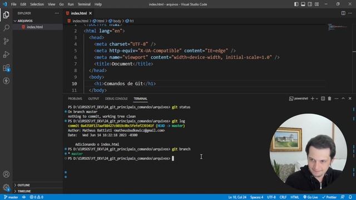Screen dimensions: 356x200
Task: Change indentation via Spaces: 4
Action: tap(256, 197)
